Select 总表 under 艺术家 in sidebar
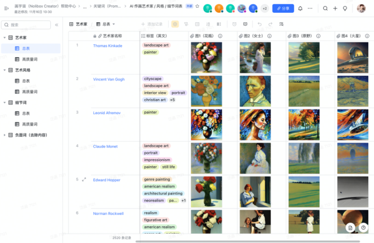Image resolution: width=374 pixels, height=243 pixels. [x=31, y=48]
